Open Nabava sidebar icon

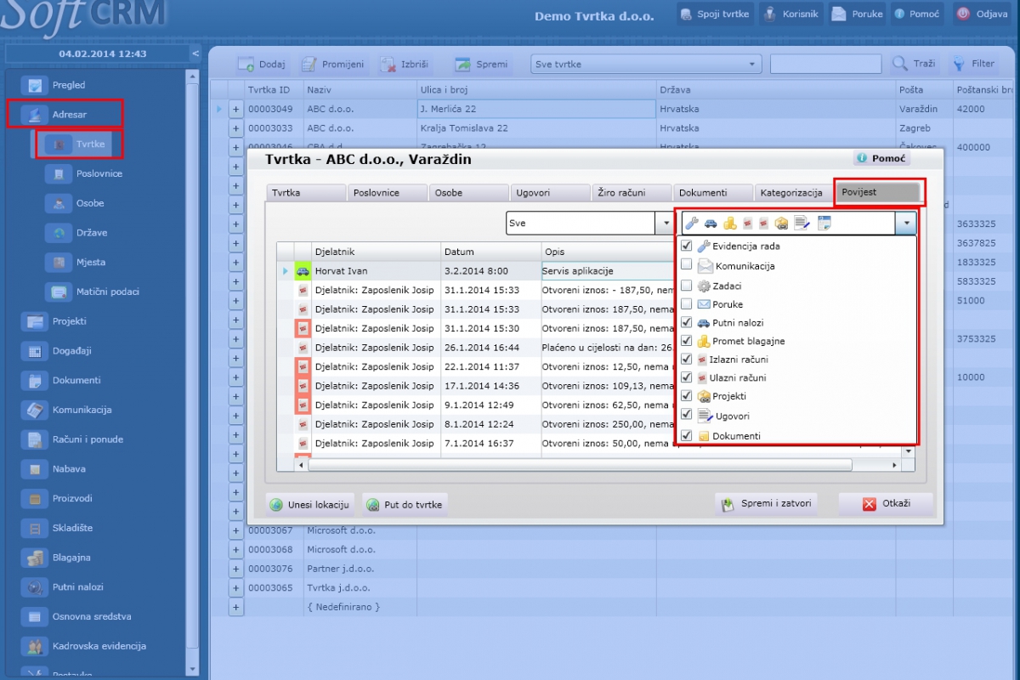[35, 468]
